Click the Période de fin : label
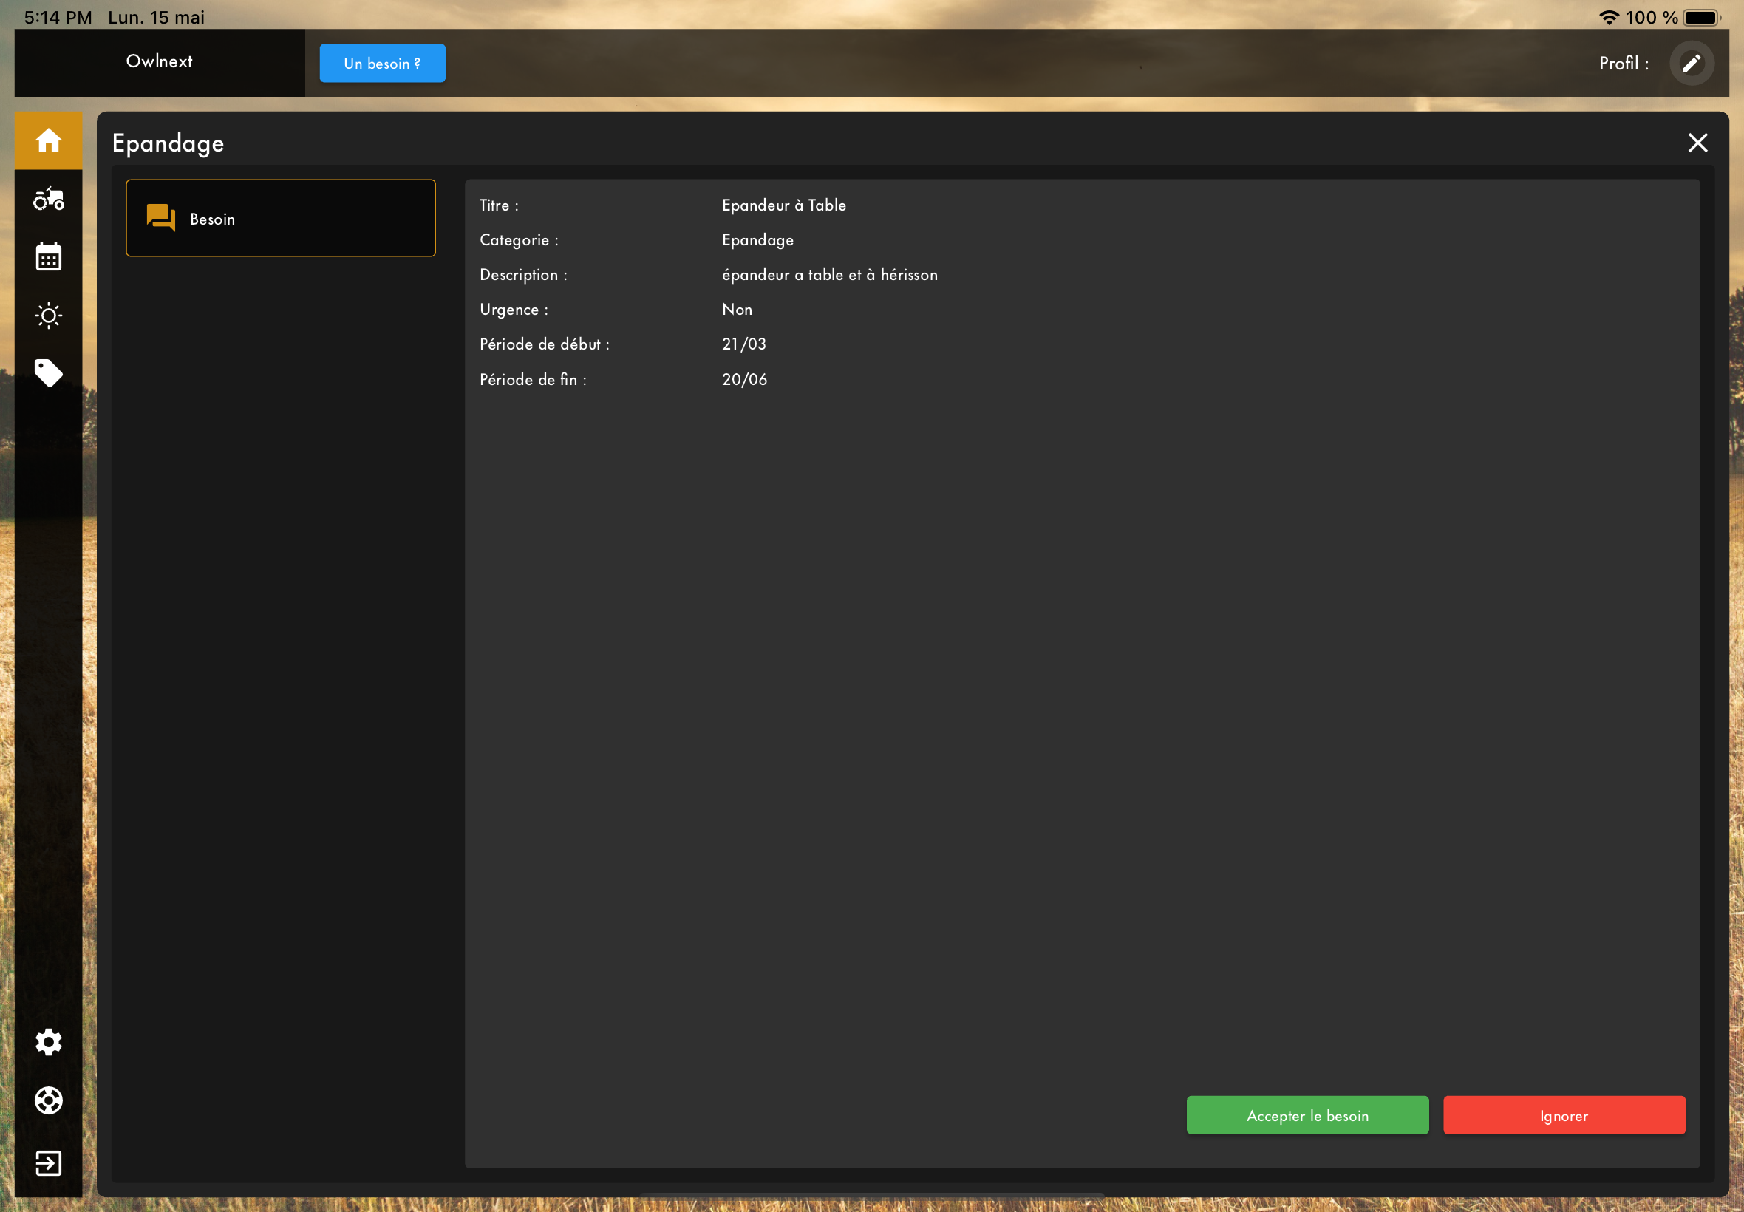Screen dimensions: 1744x1212 pyautogui.click(x=533, y=379)
